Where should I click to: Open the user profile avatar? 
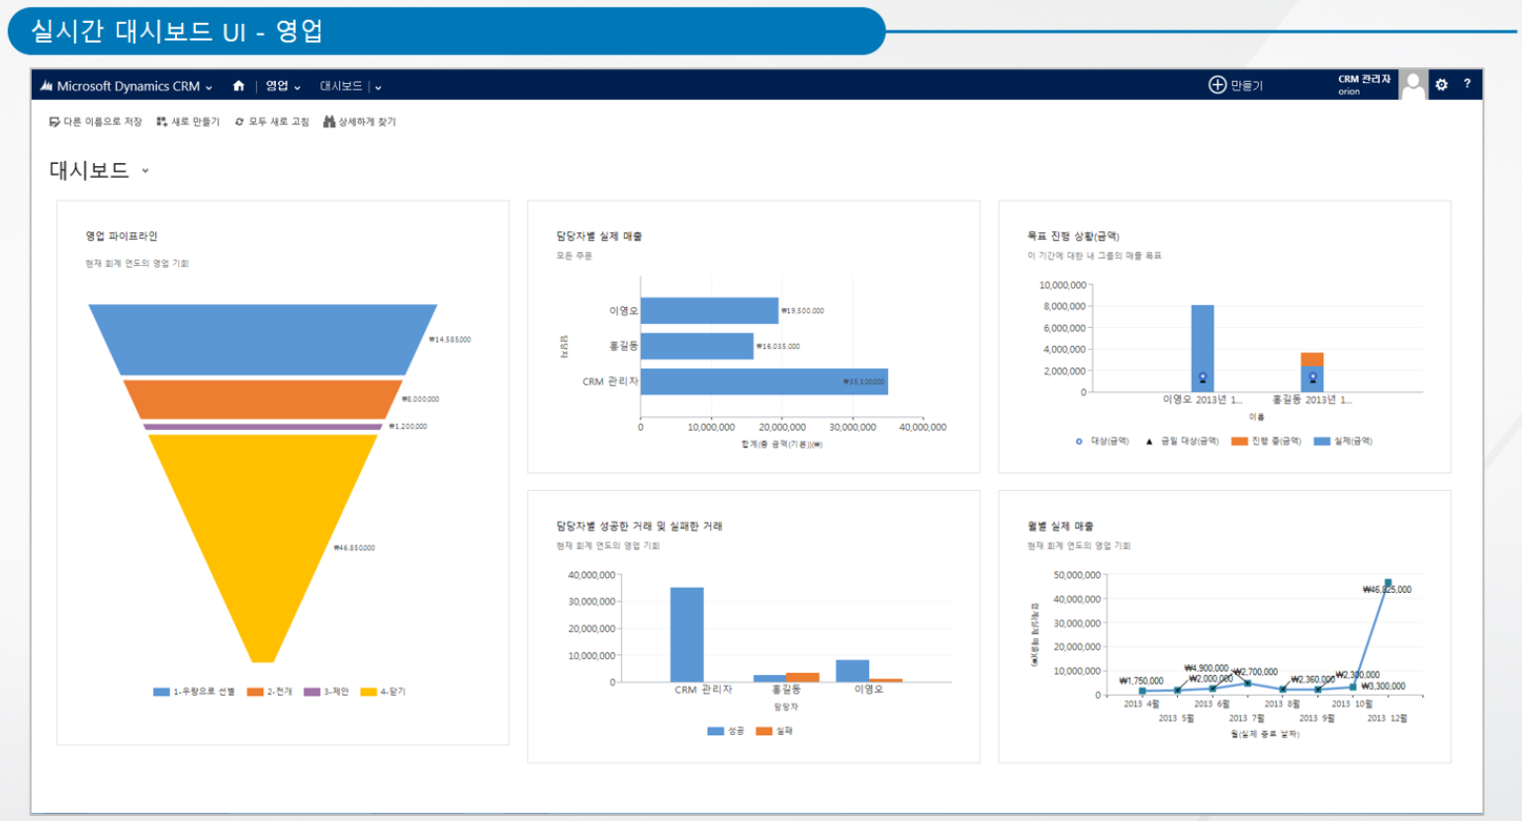tap(1413, 85)
